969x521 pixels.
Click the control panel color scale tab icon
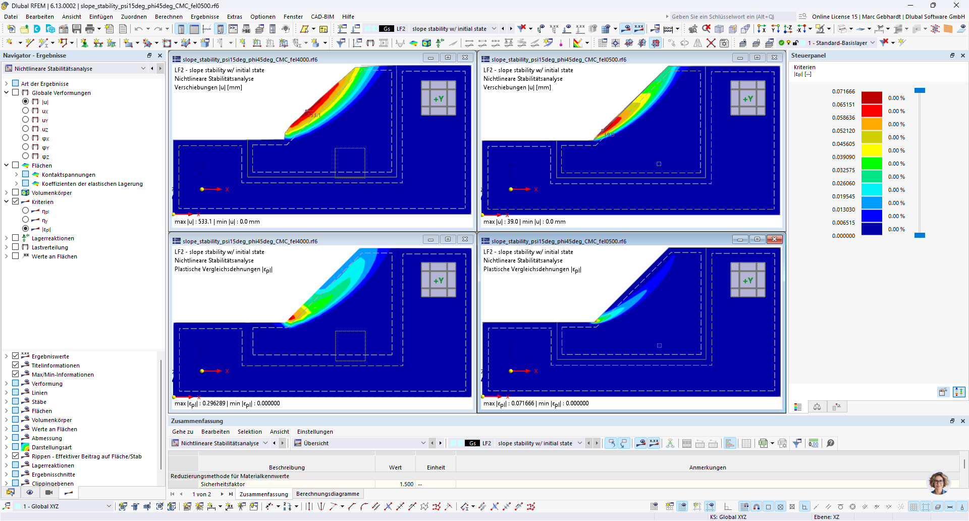798,407
